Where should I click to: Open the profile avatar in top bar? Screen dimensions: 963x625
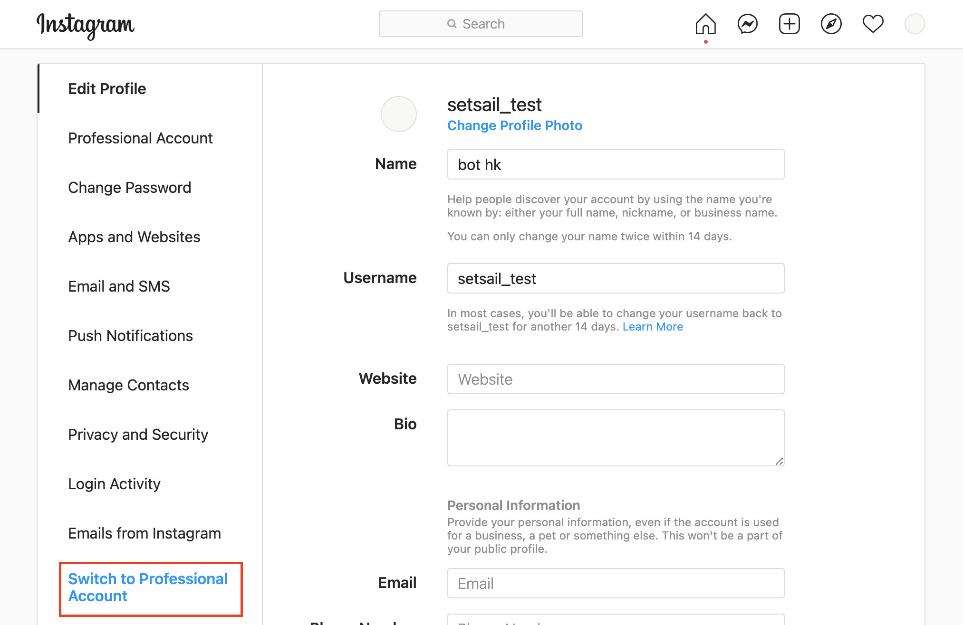(x=915, y=24)
